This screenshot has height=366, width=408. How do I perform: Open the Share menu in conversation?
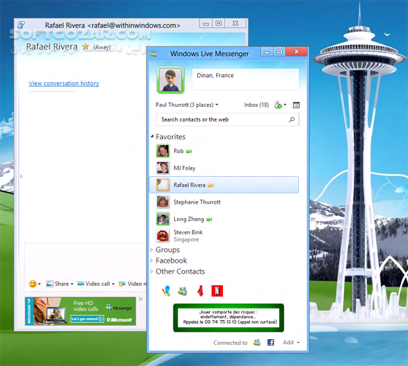pos(60,284)
